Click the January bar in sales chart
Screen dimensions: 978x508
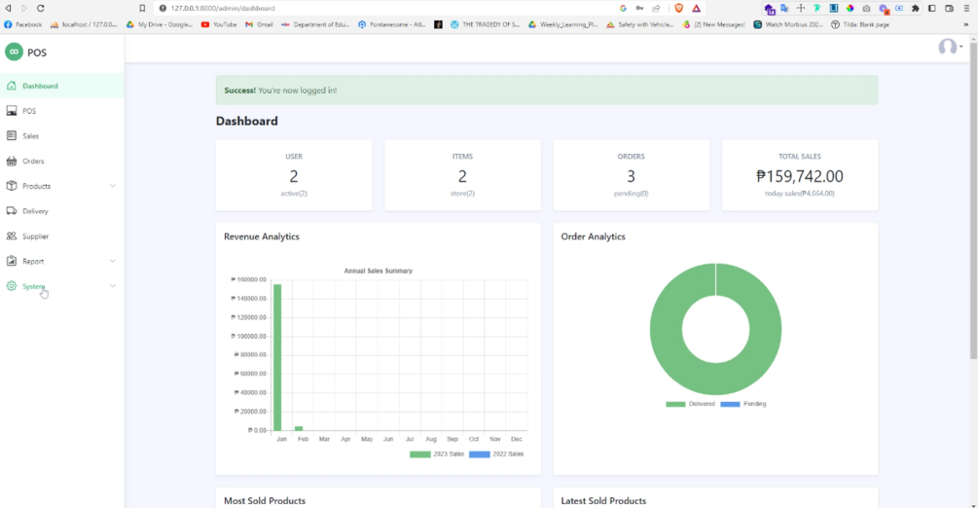[x=277, y=357]
